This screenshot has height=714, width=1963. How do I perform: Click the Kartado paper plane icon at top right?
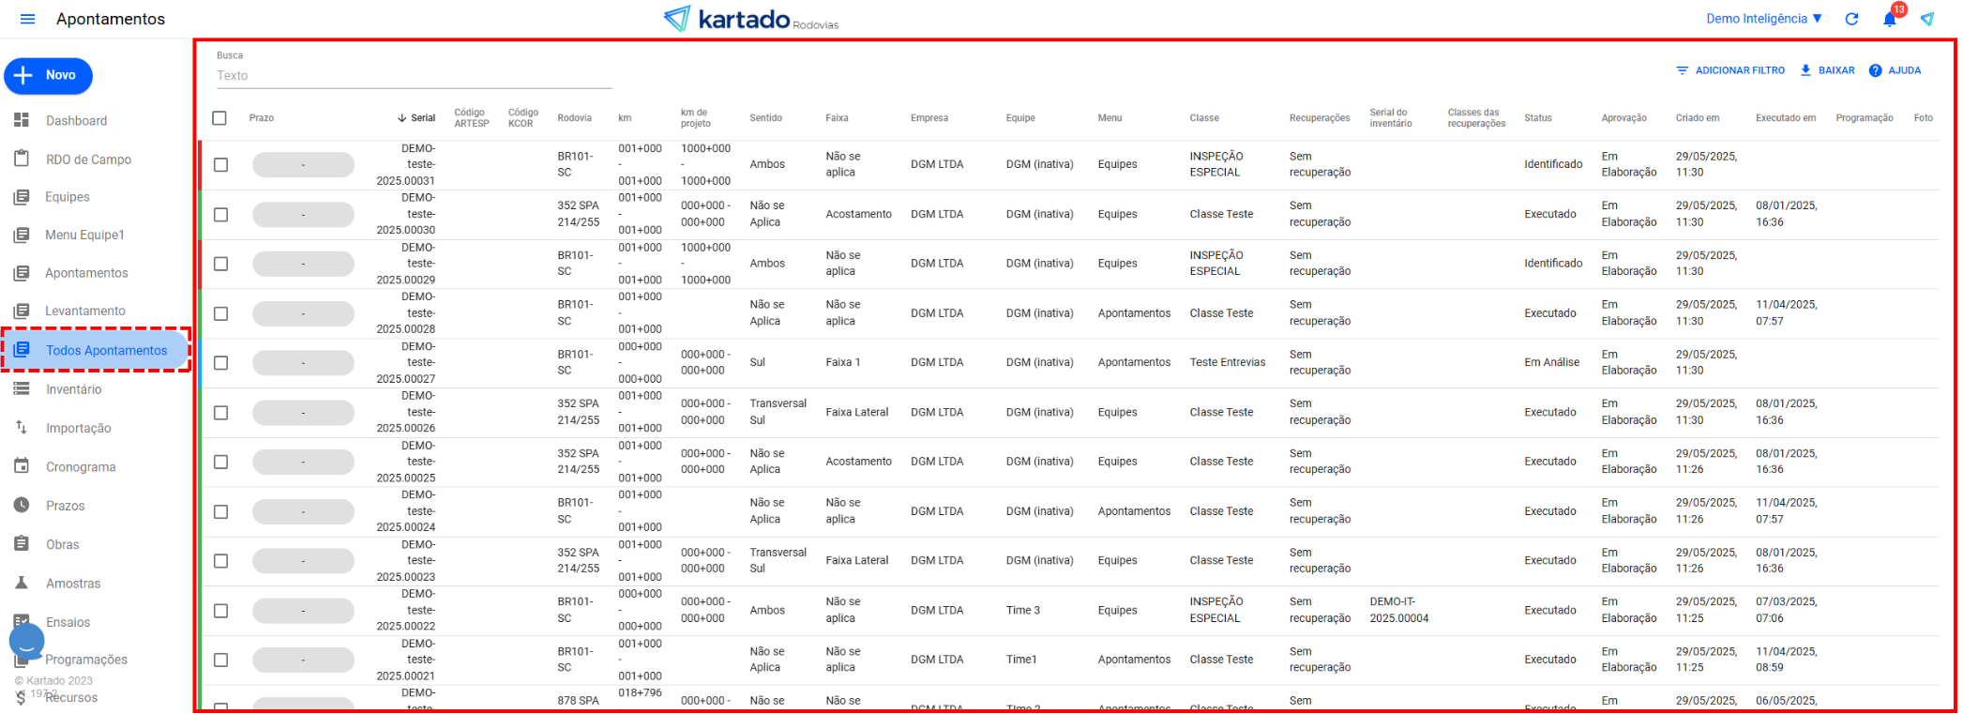click(1927, 19)
